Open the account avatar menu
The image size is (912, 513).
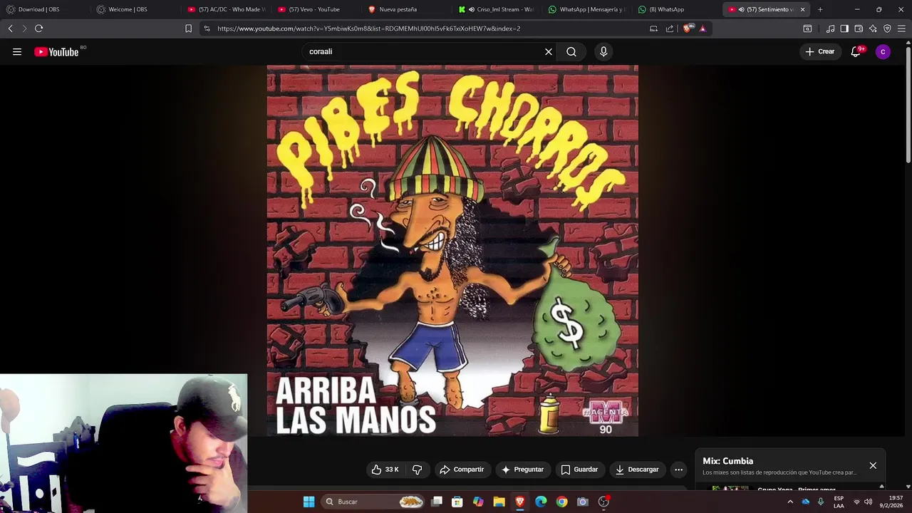883,51
